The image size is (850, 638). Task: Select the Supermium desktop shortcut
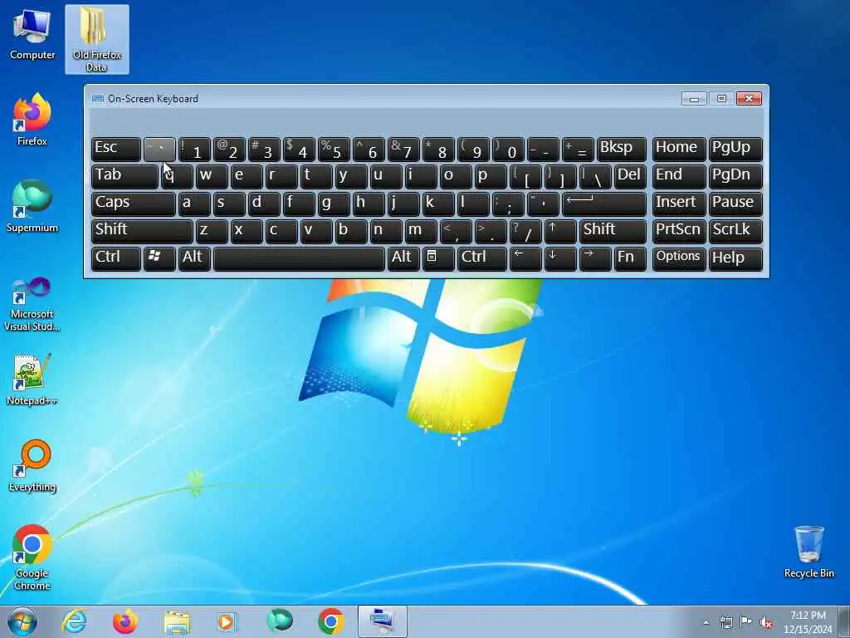click(x=32, y=206)
